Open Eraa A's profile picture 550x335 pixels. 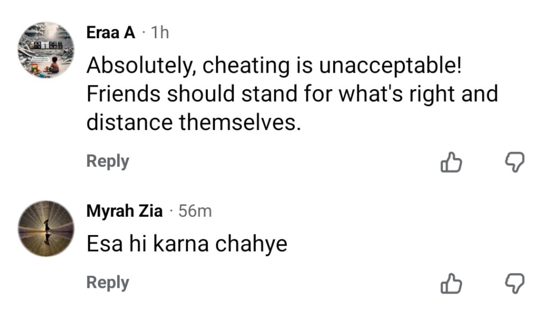coord(46,51)
